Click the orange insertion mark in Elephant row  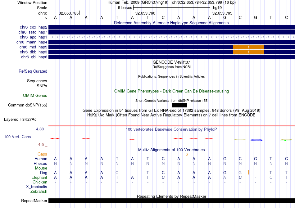(187, 177)
